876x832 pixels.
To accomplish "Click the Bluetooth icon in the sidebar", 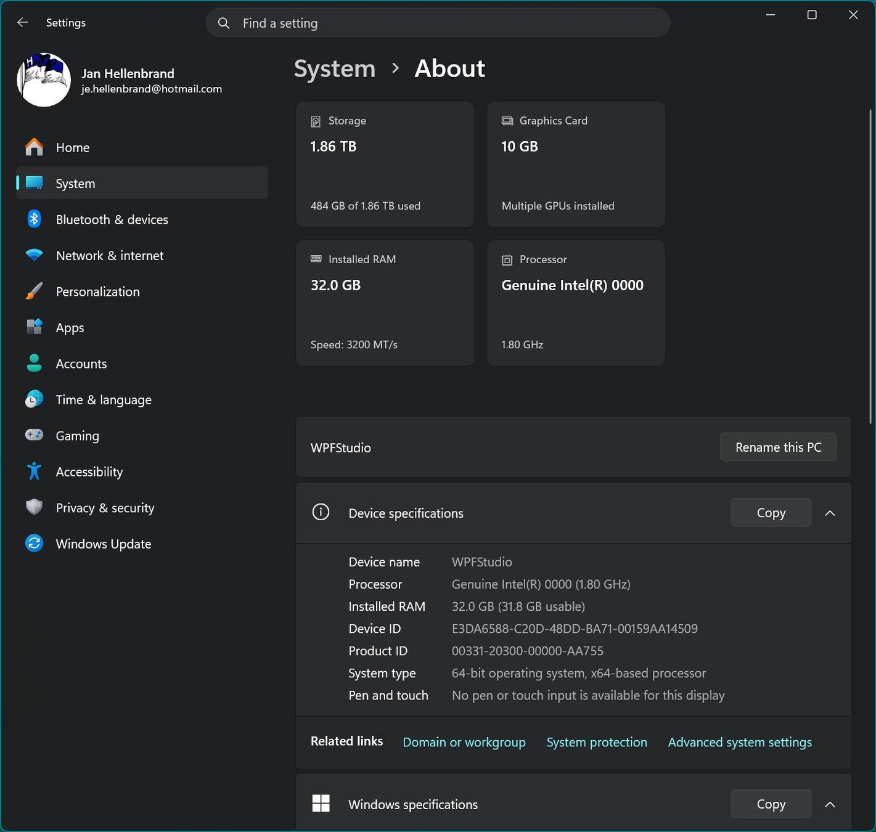I will tap(35, 219).
